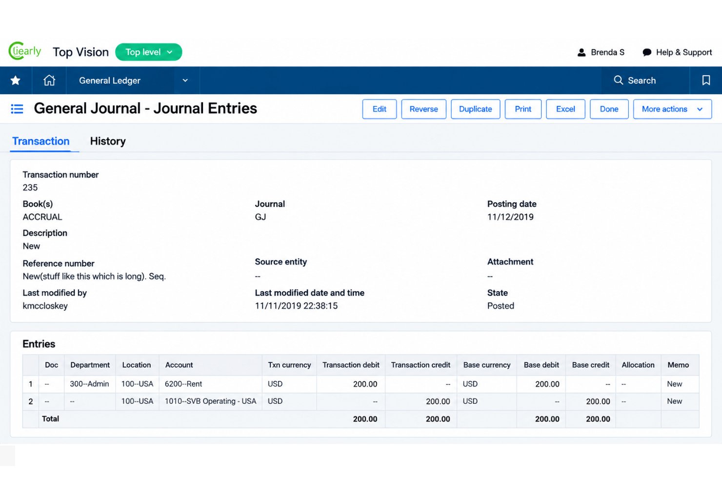722x482 pixels.
Task: Click the New description value
Action: 31,246
